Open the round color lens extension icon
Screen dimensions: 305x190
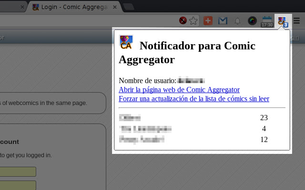[x=252, y=21]
